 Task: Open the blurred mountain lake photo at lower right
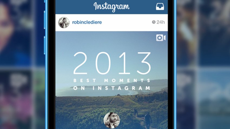214,100
